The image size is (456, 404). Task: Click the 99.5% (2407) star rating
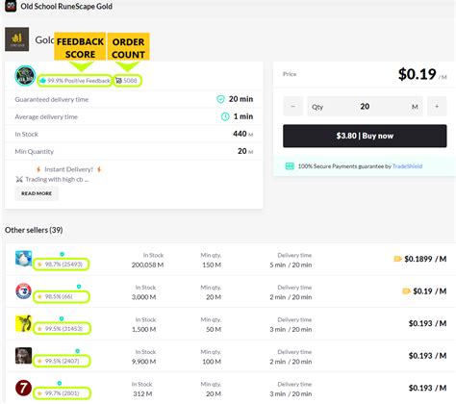point(59,361)
